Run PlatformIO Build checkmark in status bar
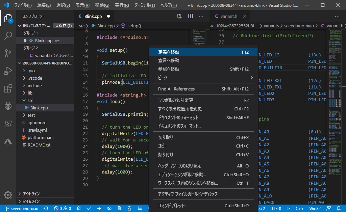 click(x=89, y=208)
